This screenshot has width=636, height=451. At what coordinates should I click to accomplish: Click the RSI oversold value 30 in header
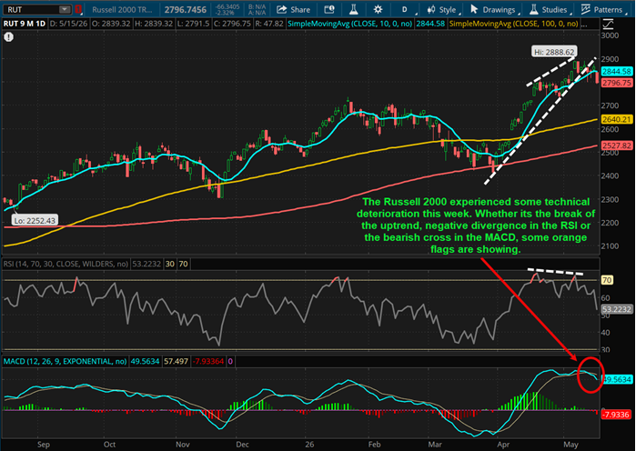click(170, 265)
